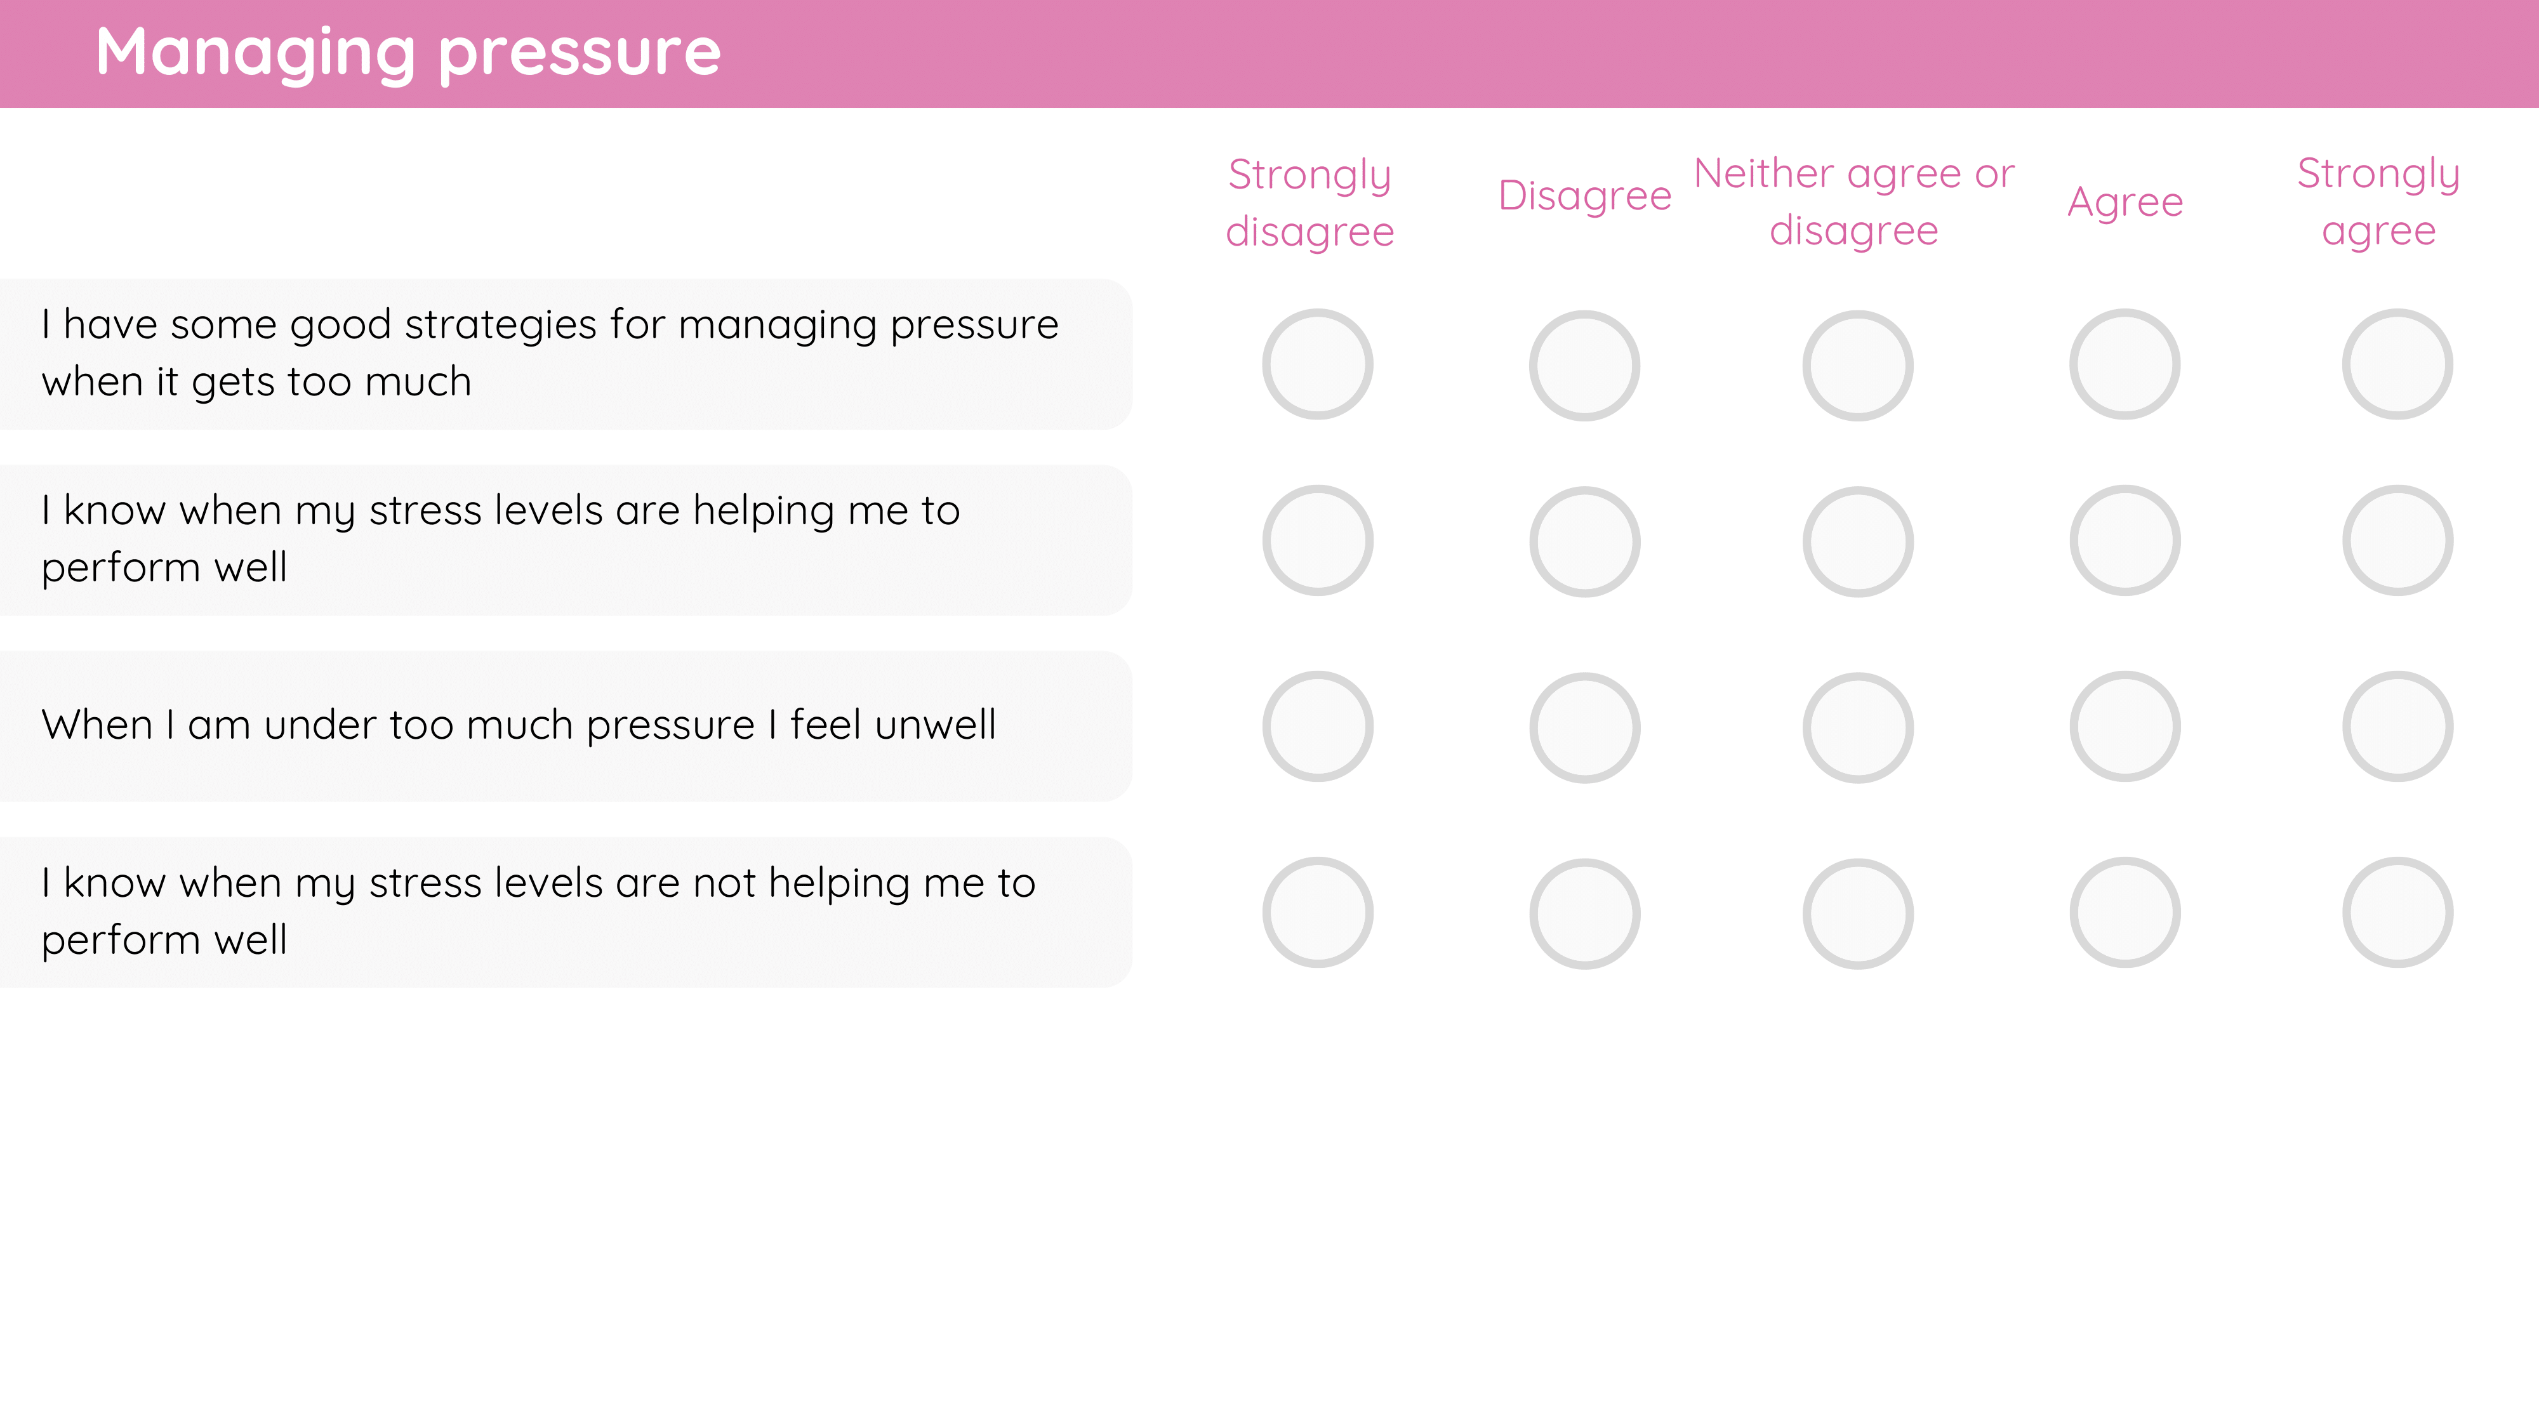Select Agree for stress helping me perform
The height and width of the screenshot is (1428, 2539).
point(2125,540)
